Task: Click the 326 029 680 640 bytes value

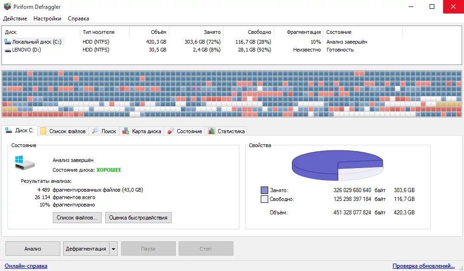Action: point(352,190)
